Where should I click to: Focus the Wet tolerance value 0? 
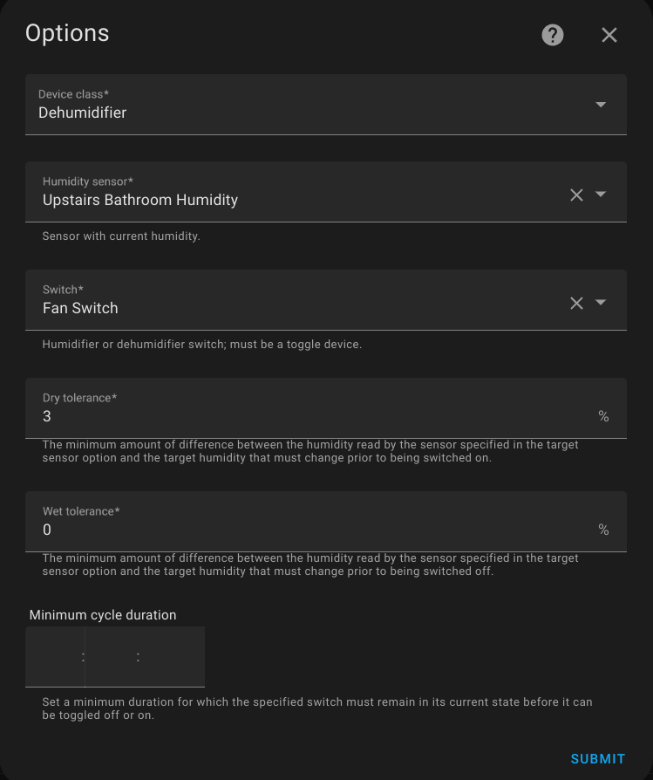(x=47, y=530)
